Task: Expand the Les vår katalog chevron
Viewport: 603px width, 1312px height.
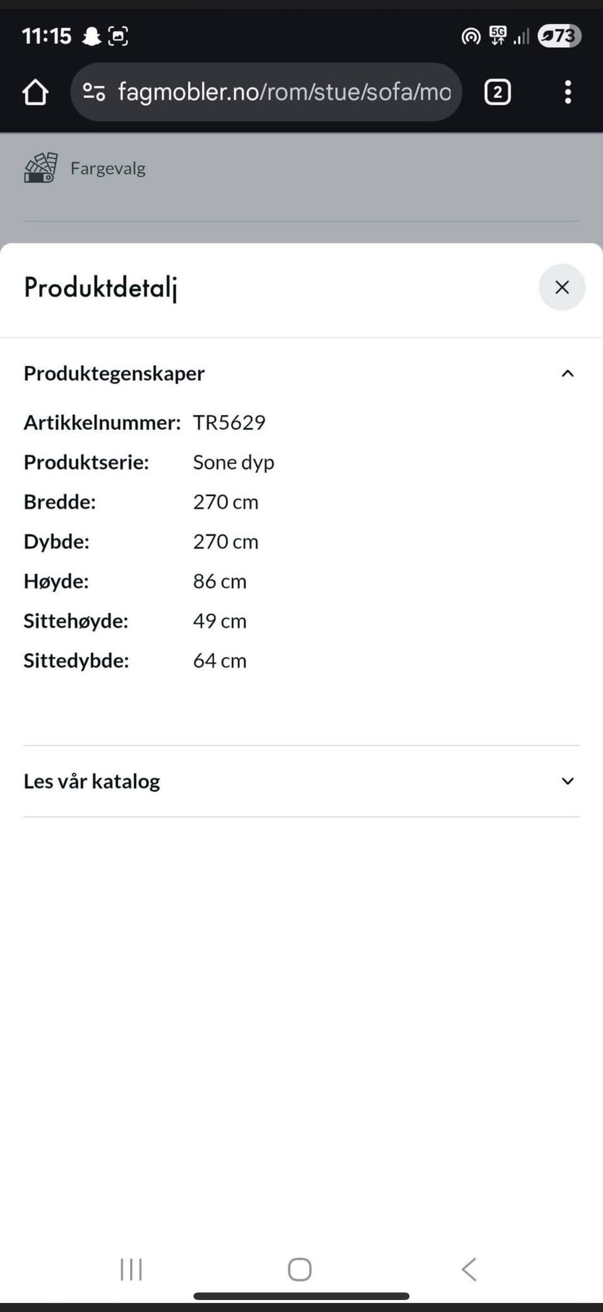Action: [567, 781]
